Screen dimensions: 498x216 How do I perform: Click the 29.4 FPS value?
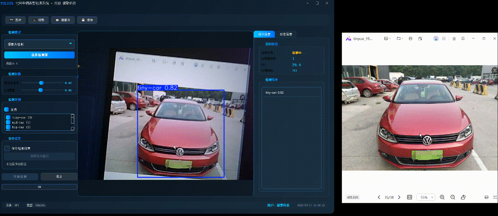pyautogui.click(x=296, y=65)
